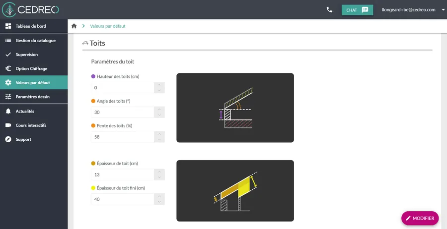
Task: Open Support compass icon
Action: click(x=8, y=139)
